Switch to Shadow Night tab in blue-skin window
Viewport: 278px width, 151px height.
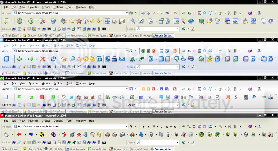click(33, 73)
